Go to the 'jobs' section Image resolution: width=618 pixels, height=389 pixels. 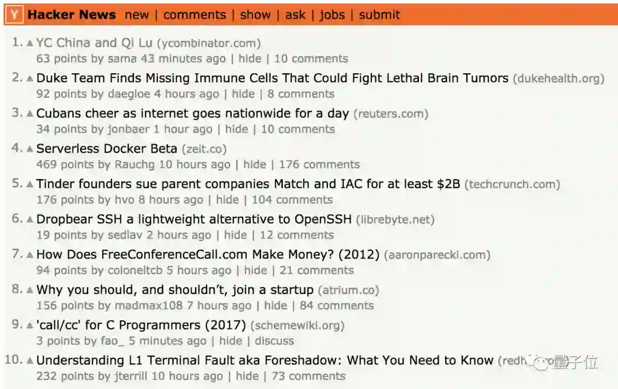[332, 15]
